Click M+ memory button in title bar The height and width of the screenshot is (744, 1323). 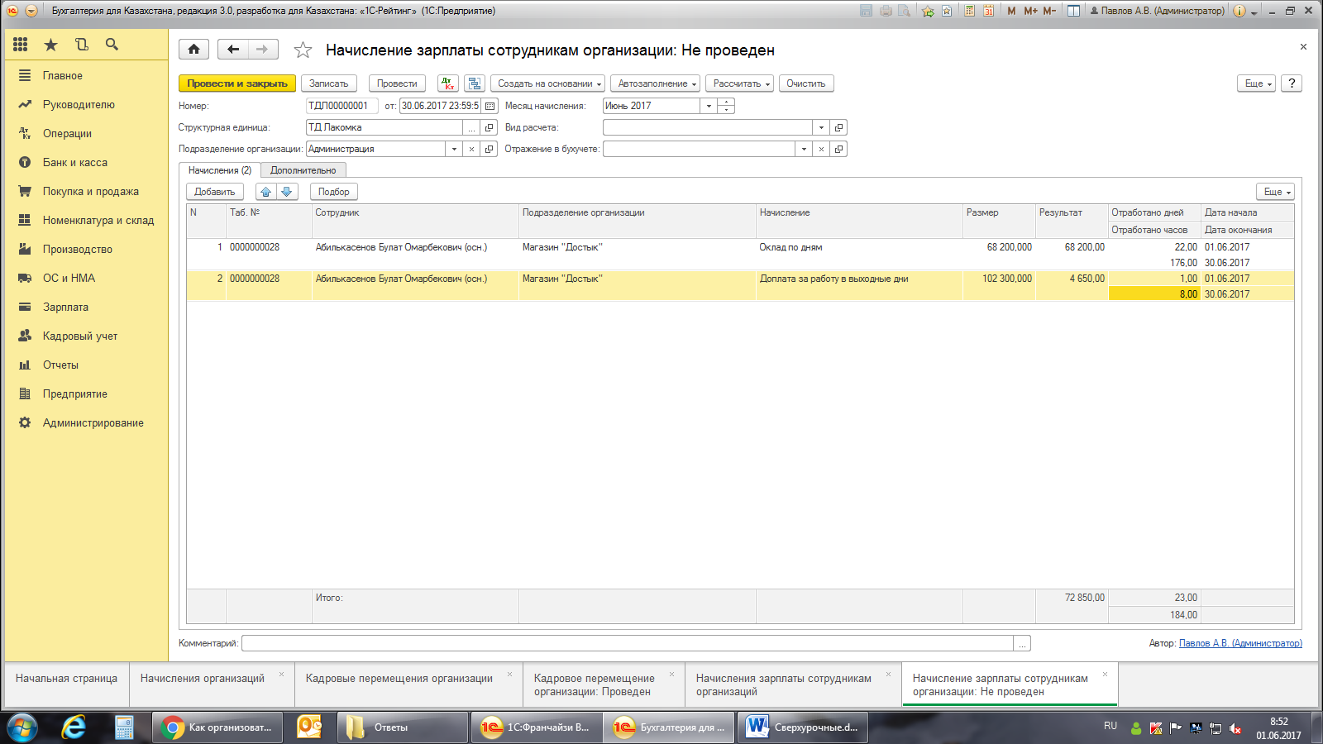coord(1030,11)
